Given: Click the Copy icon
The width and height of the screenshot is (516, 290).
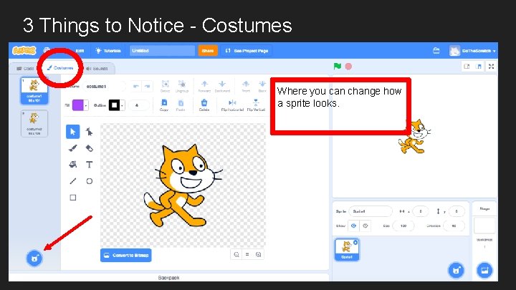Looking at the screenshot, I should [164, 105].
